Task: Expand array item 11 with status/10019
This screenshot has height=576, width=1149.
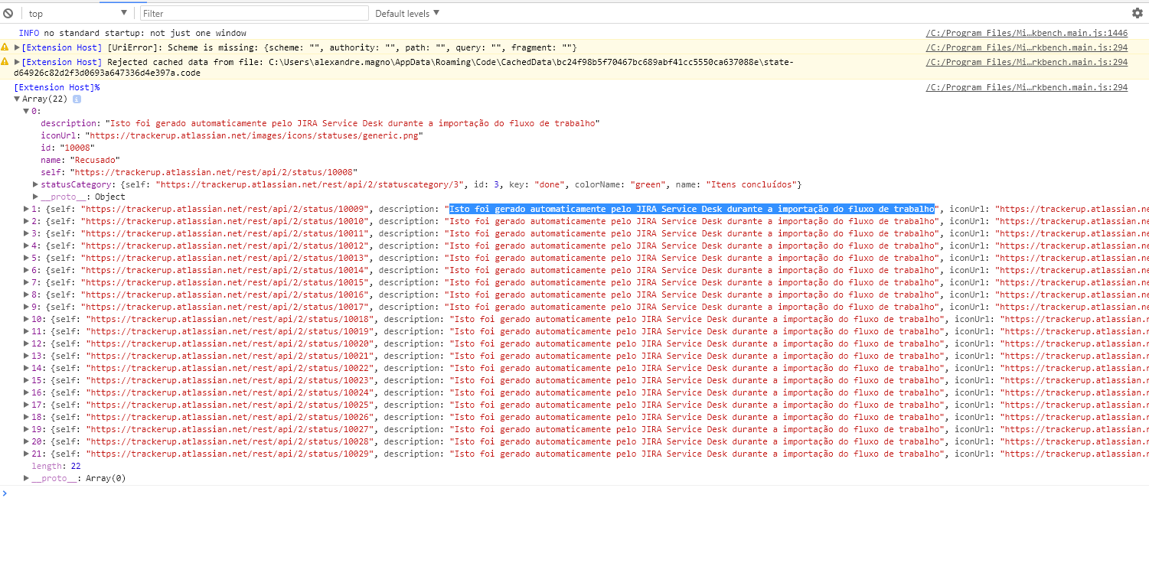Action: pos(27,331)
